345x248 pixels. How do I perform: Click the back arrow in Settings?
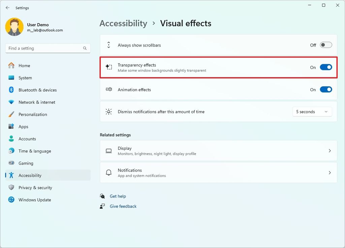7,7
